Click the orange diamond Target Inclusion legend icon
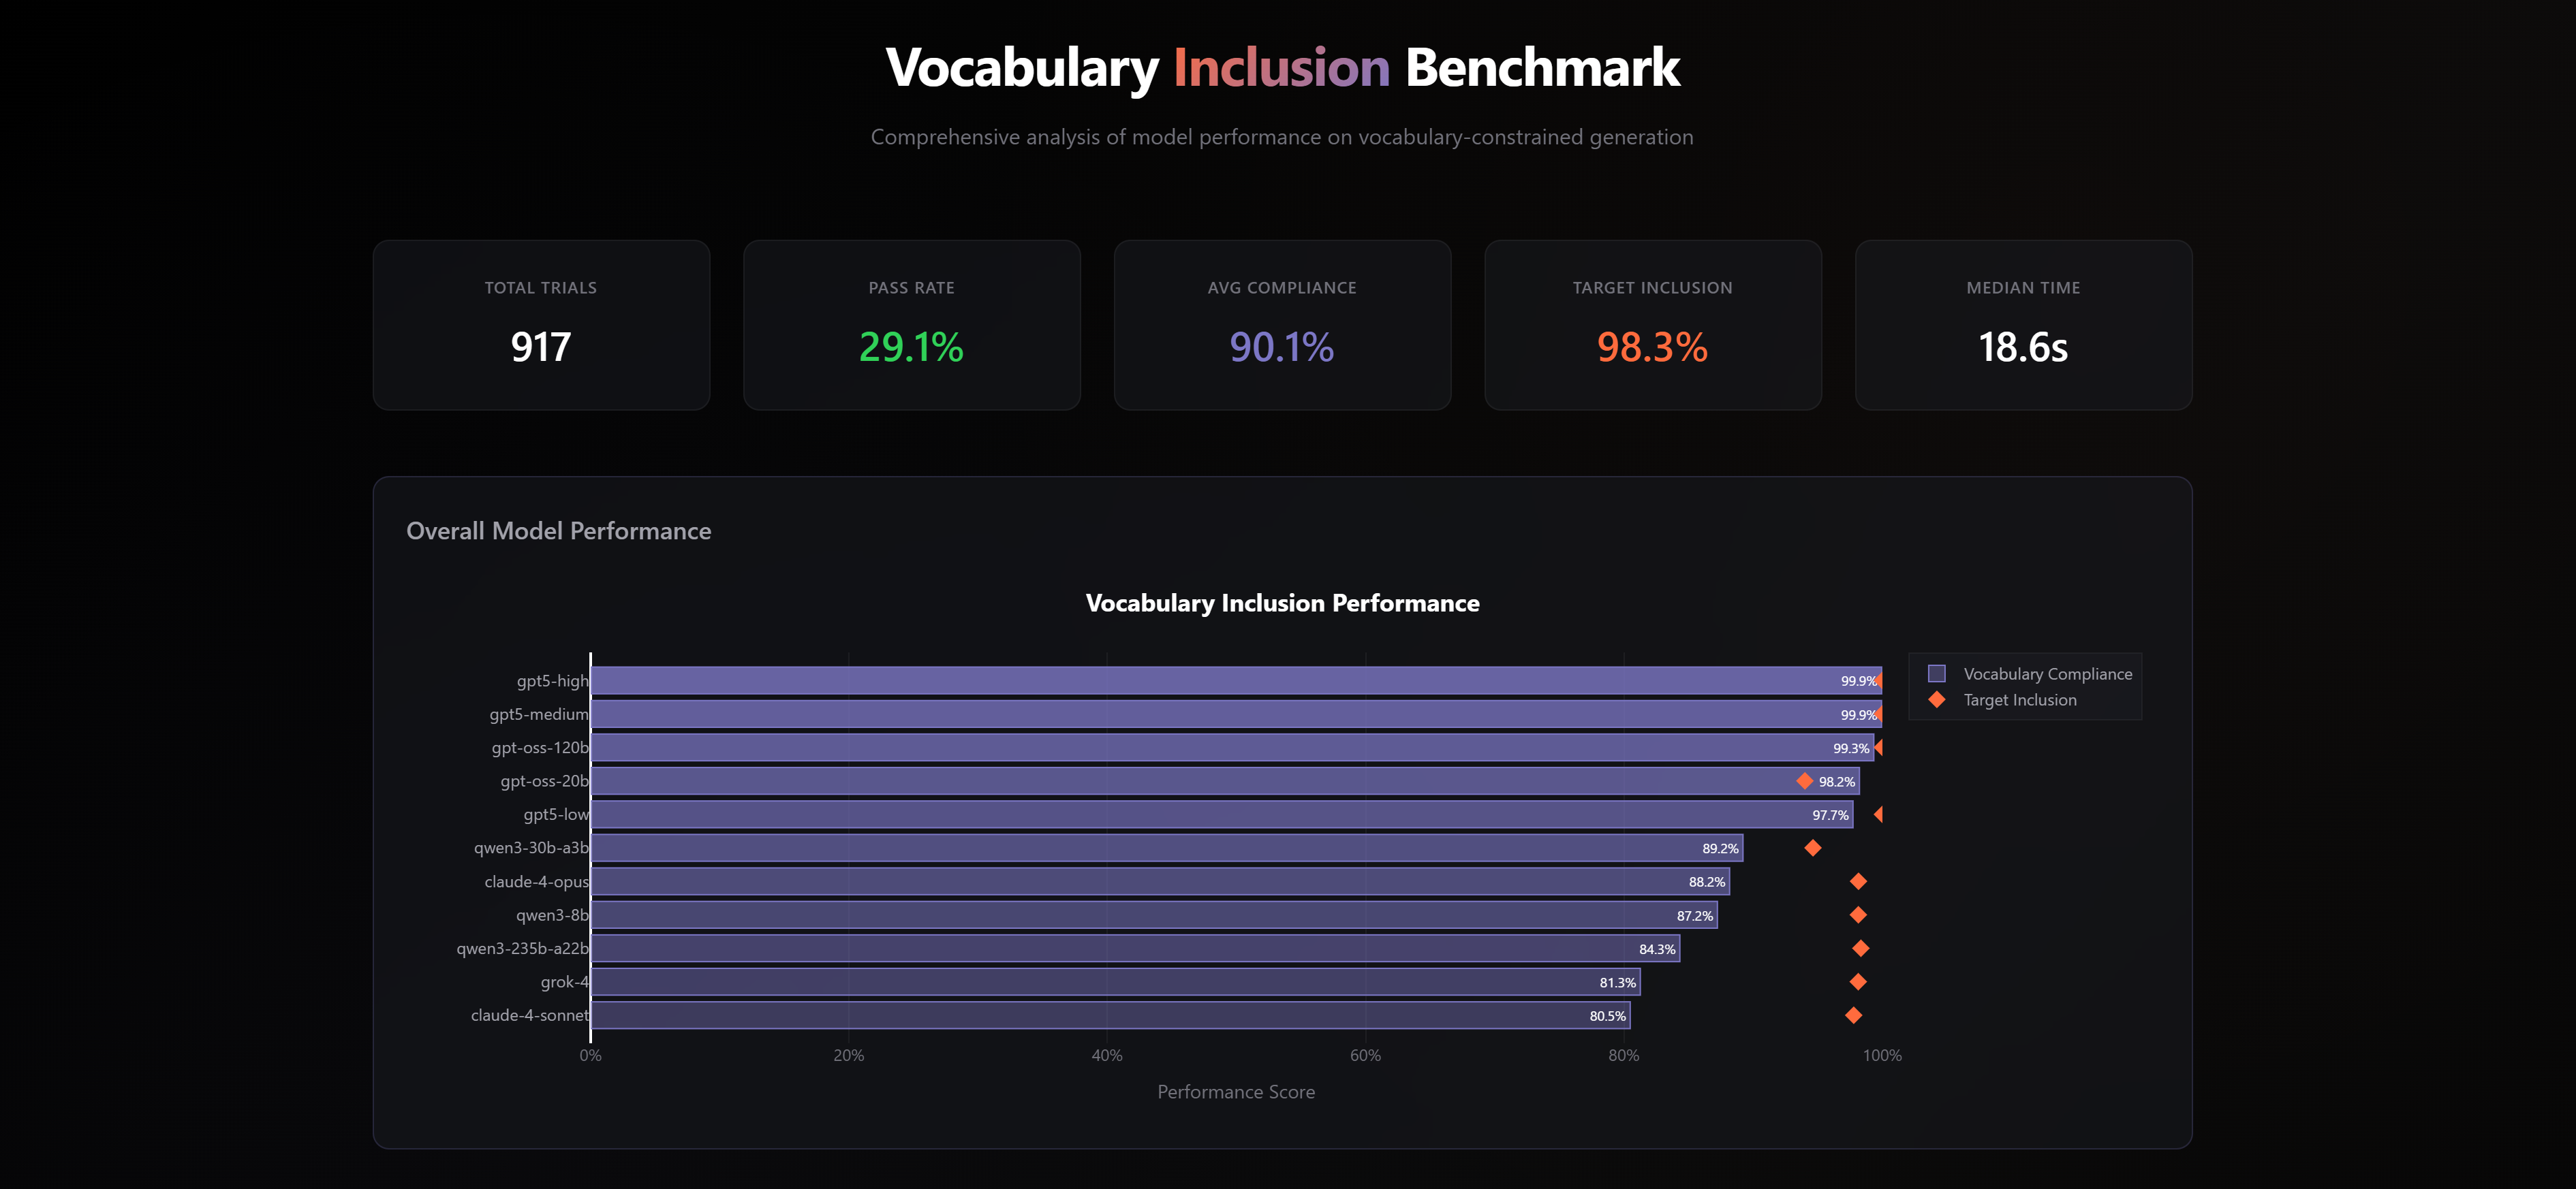The width and height of the screenshot is (2576, 1189). tap(1937, 699)
